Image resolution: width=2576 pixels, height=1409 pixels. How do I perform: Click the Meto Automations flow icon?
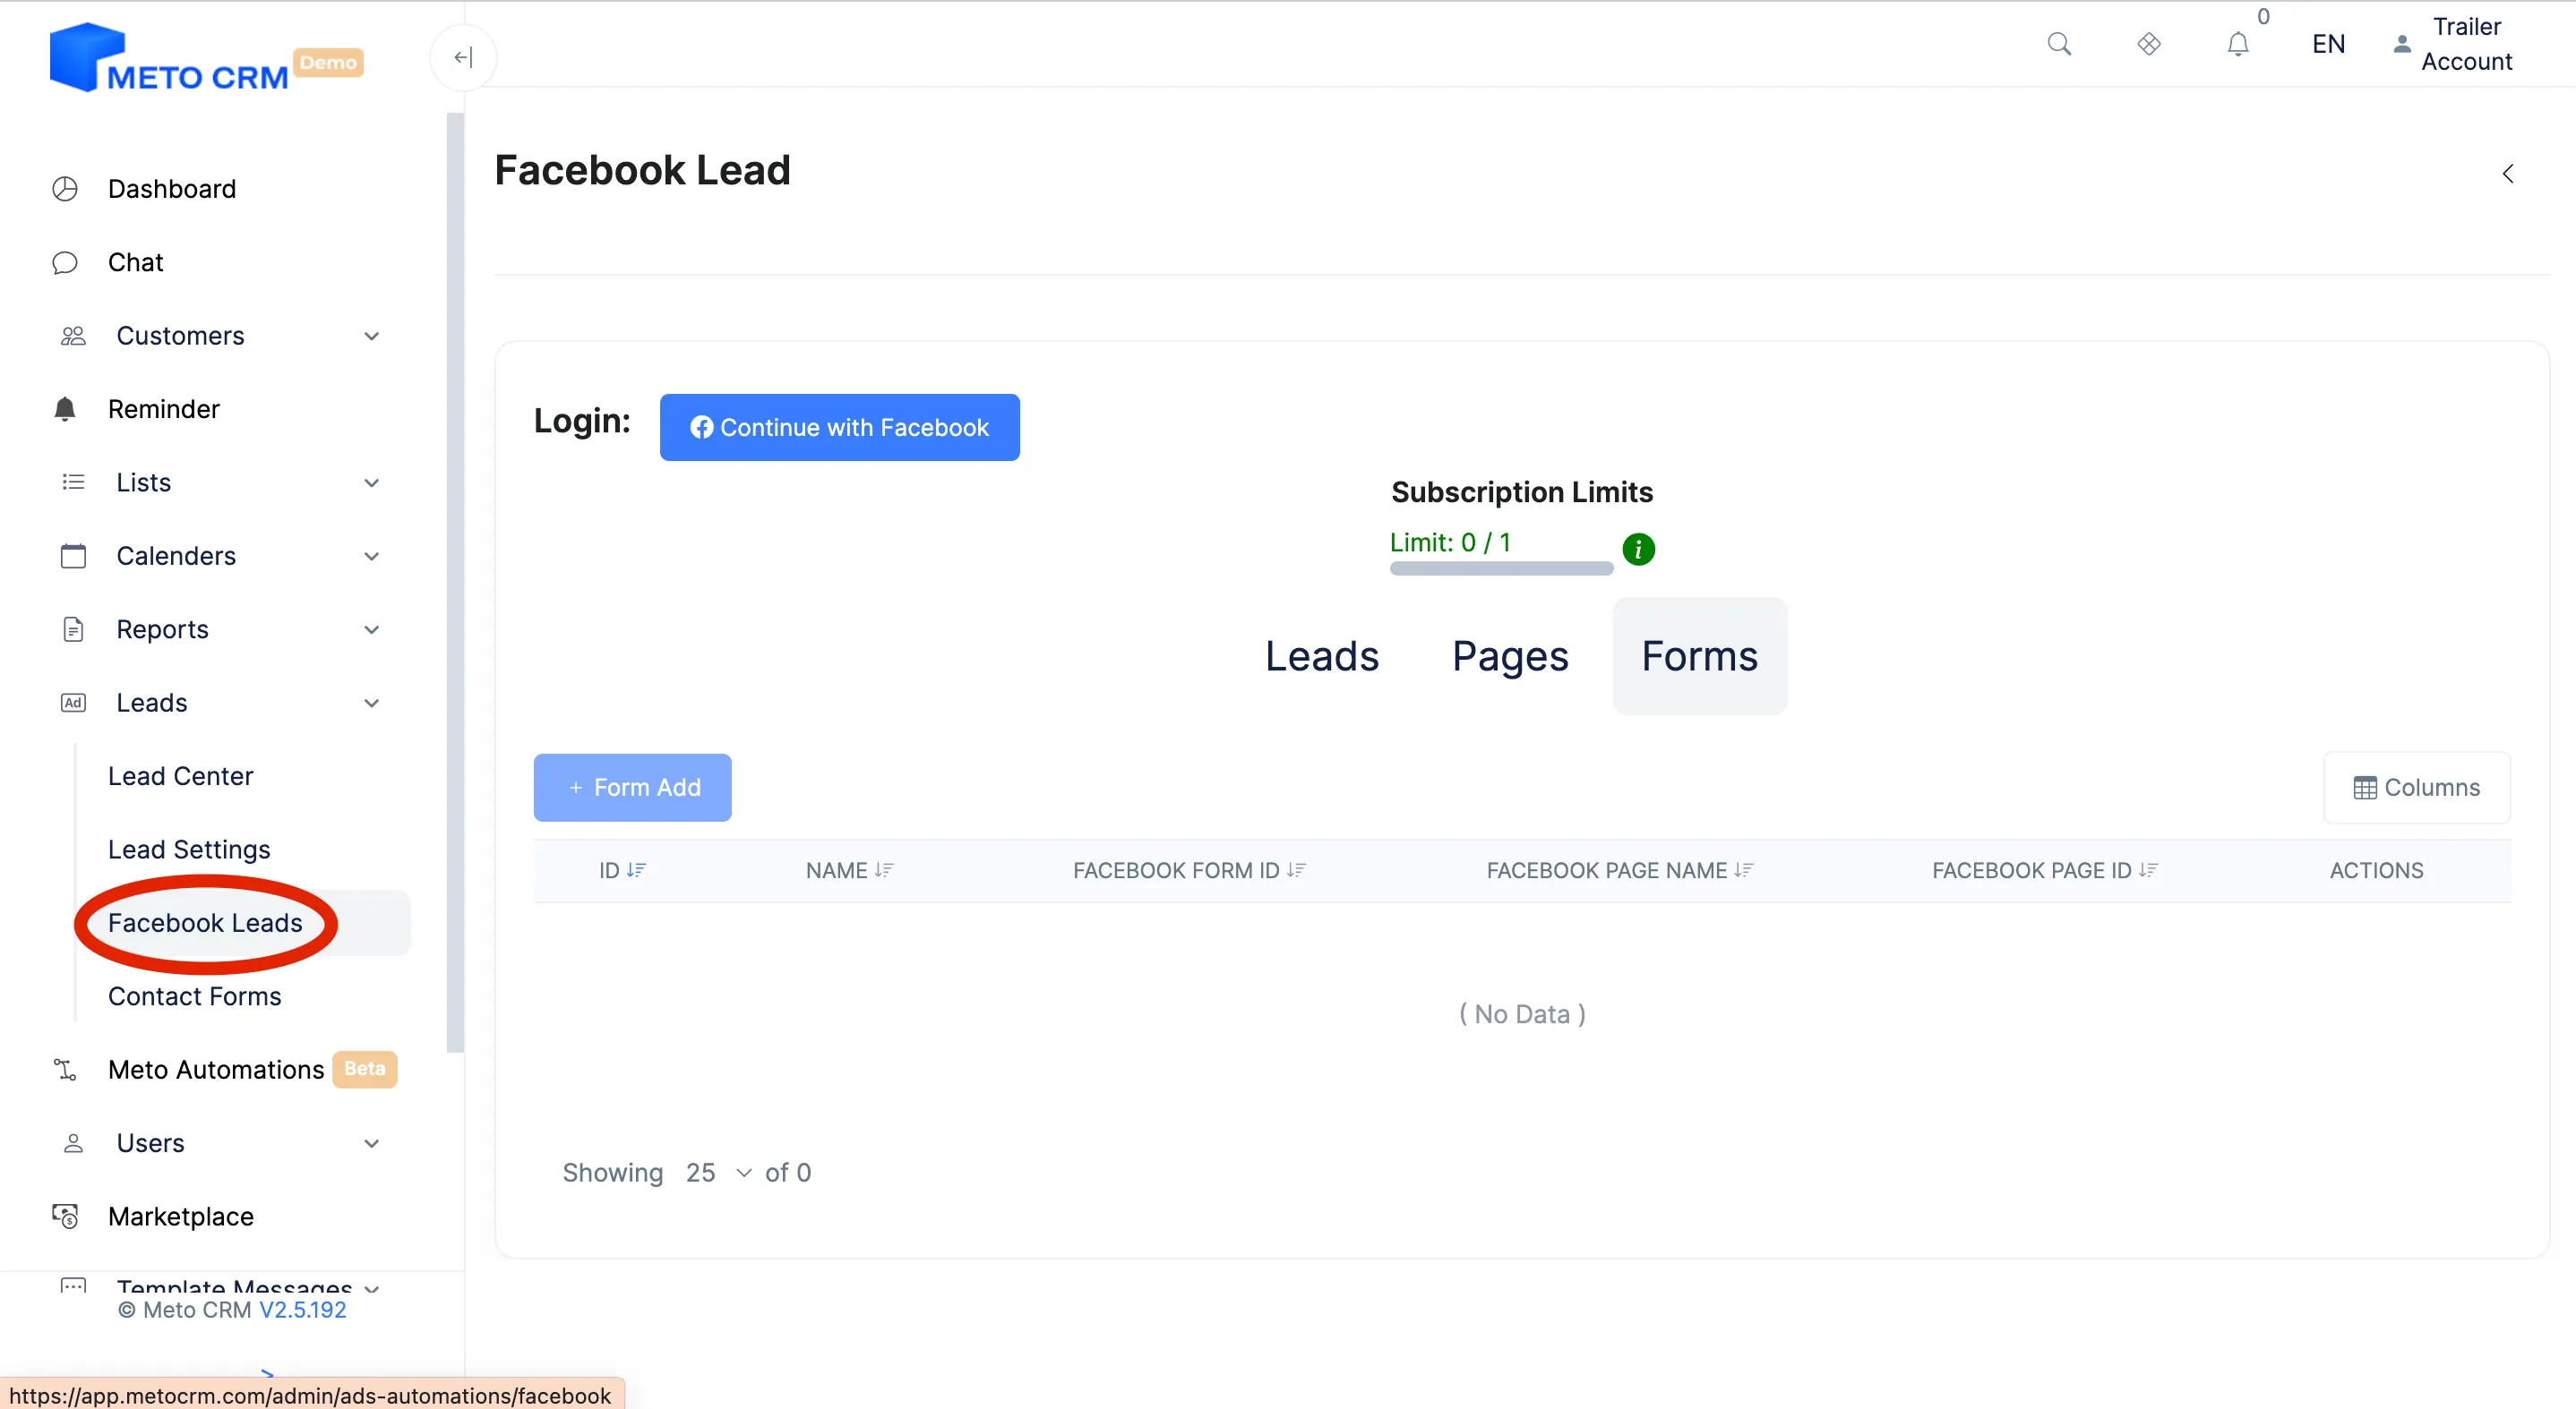point(65,1069)
